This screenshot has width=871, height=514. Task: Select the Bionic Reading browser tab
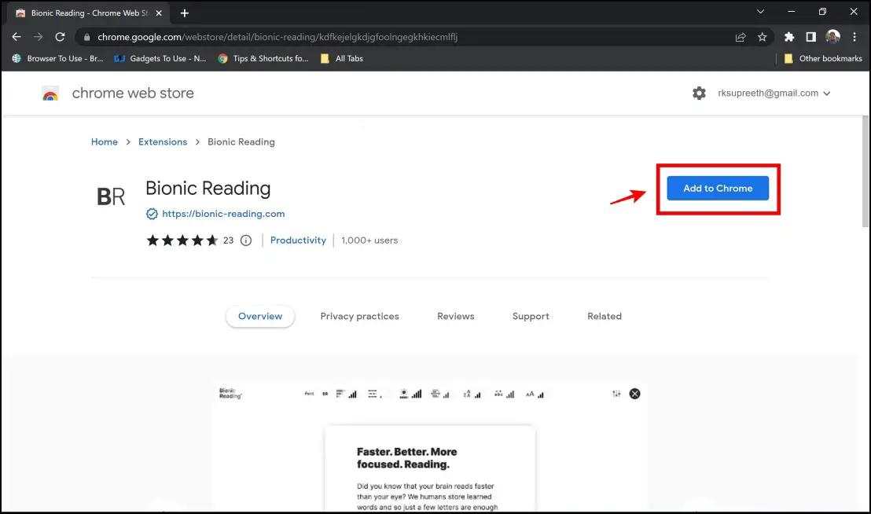89,13
